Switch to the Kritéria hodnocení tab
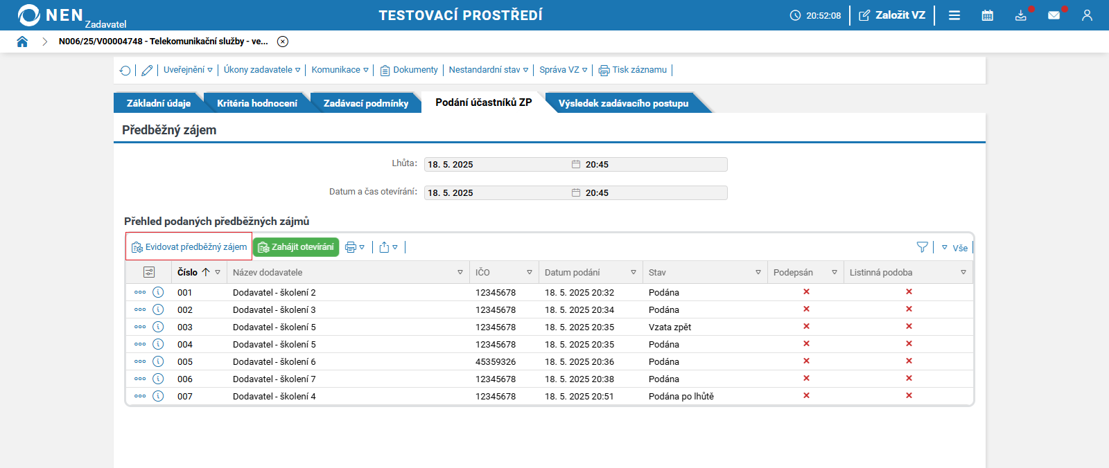This screenshot has width=1109, height=468. click(257, 103)
